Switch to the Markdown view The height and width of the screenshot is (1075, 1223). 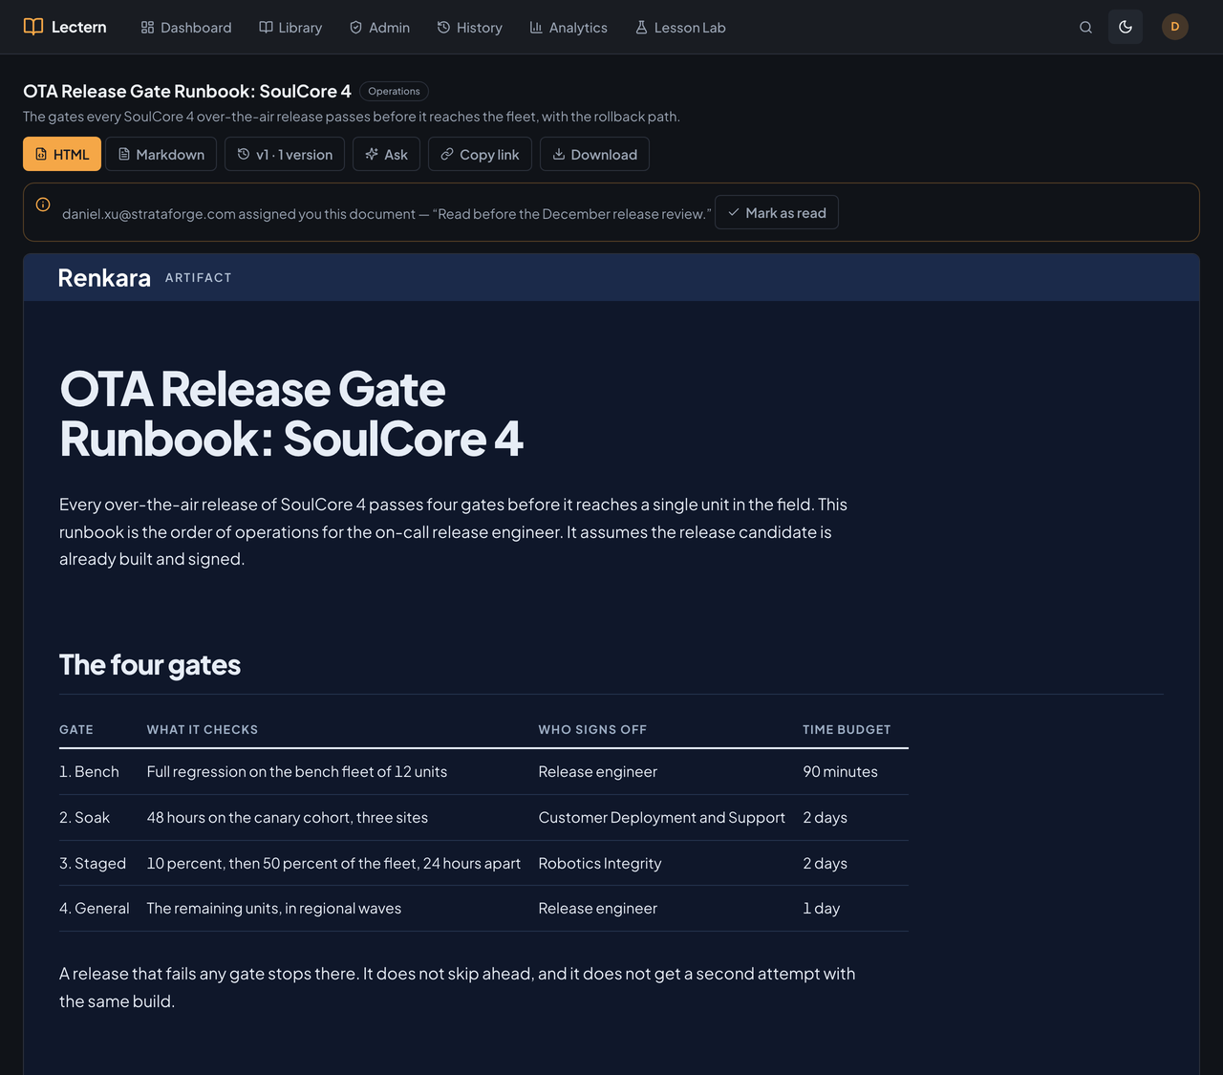click(161, 154)
